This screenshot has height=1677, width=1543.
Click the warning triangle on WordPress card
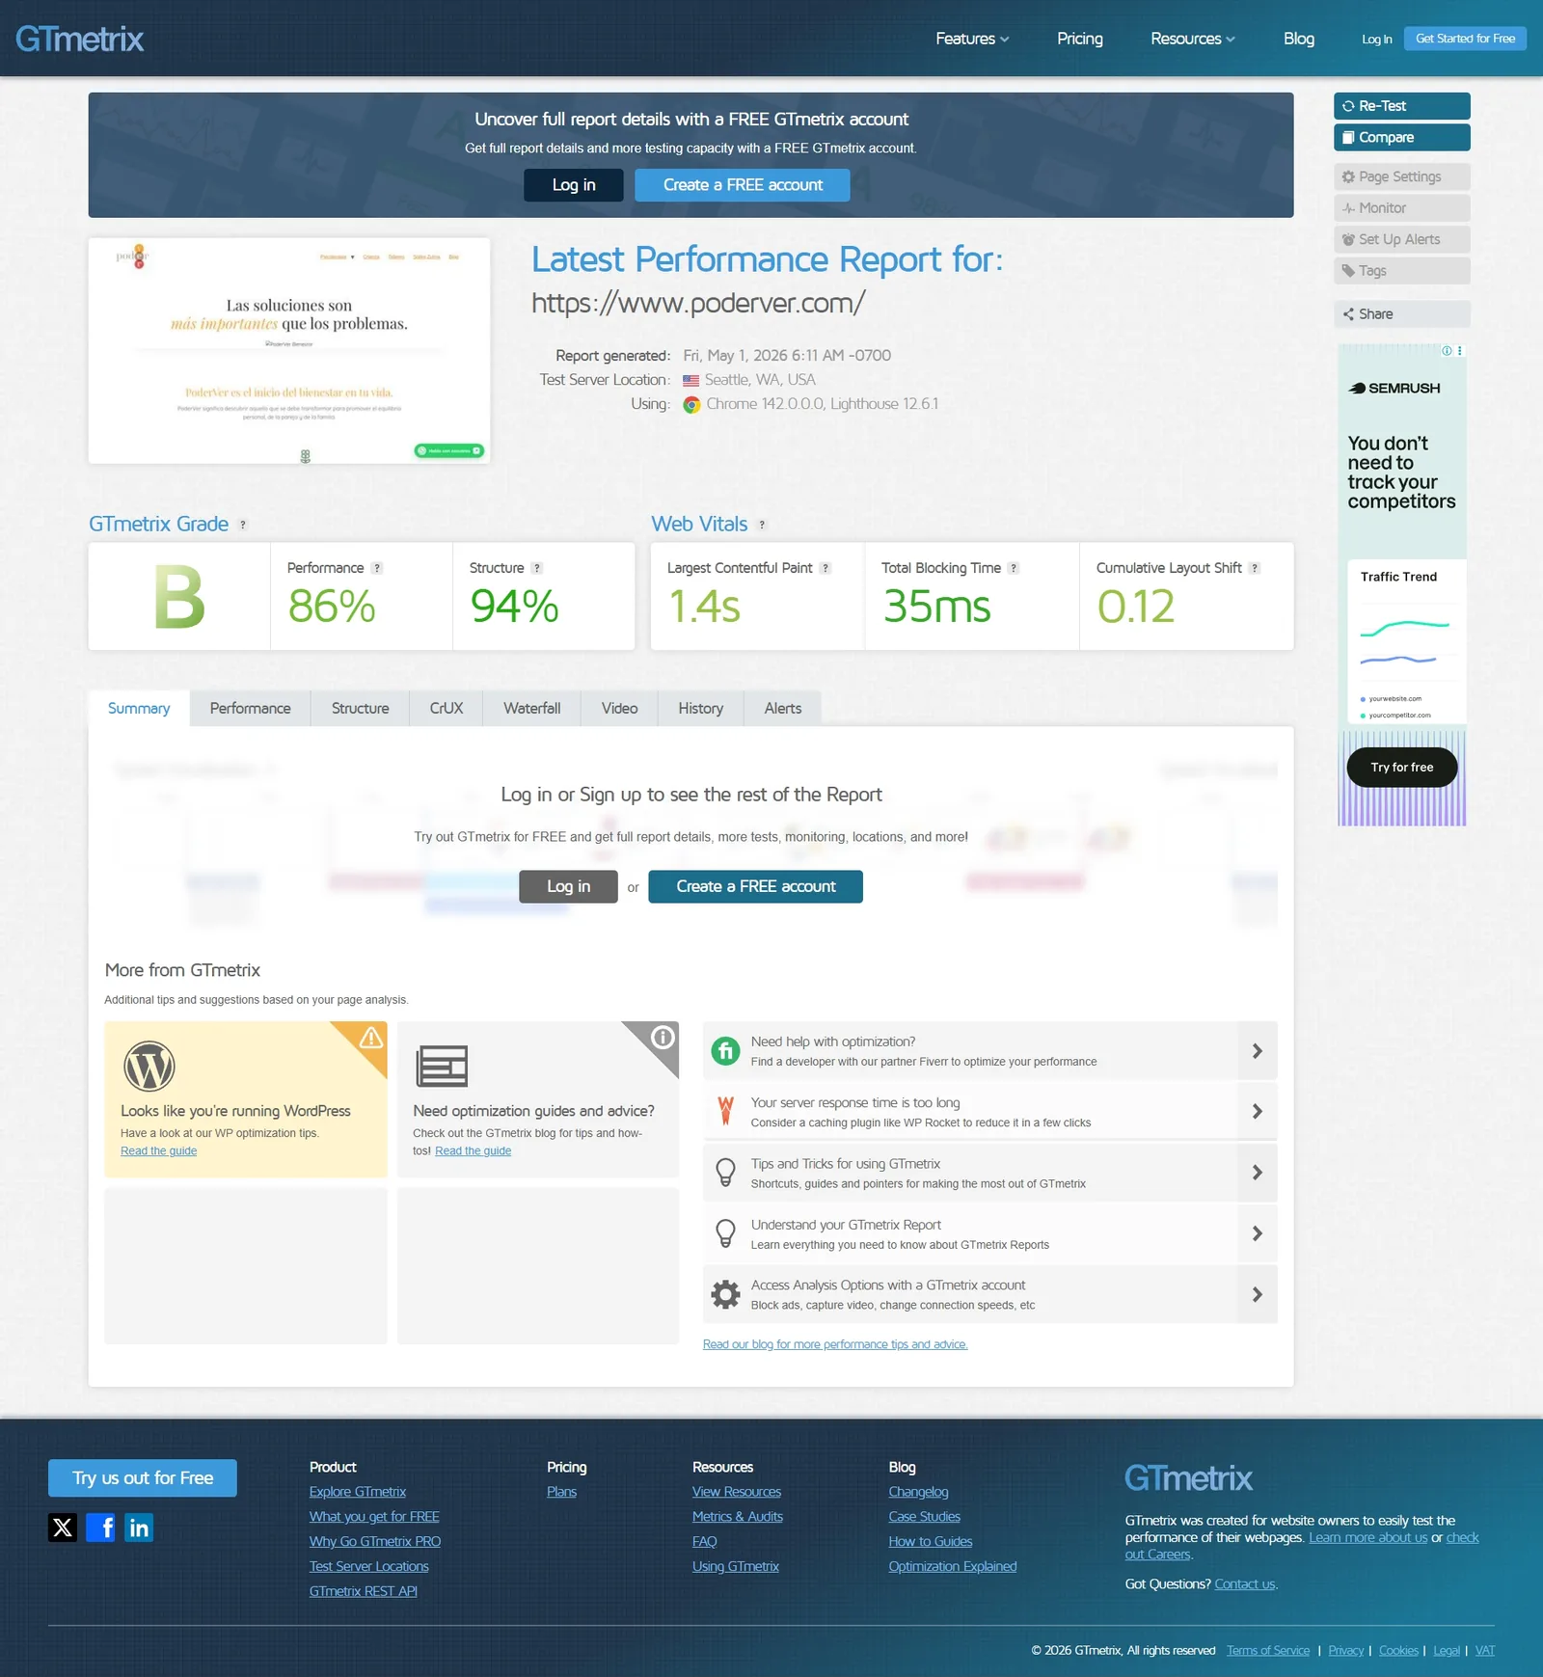pyautogui.click(x=371, y=1038)
